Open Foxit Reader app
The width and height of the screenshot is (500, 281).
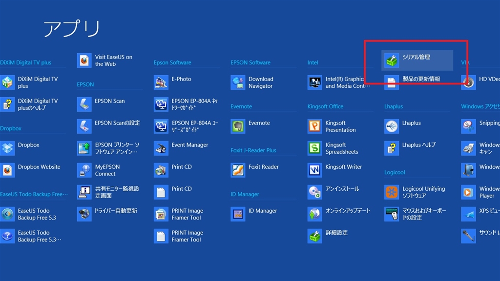[238, 170]
